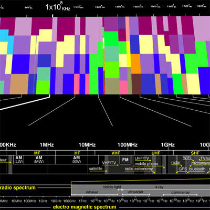Click the large 1x10⁸ KHz frequency label
The width and height of the screenshot is (210, 210).
click(58, 7)
